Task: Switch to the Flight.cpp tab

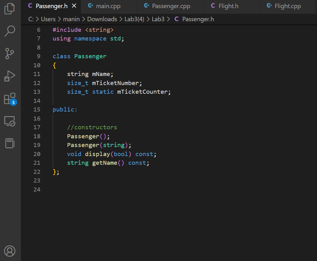Action: click(x=287, y=6)
